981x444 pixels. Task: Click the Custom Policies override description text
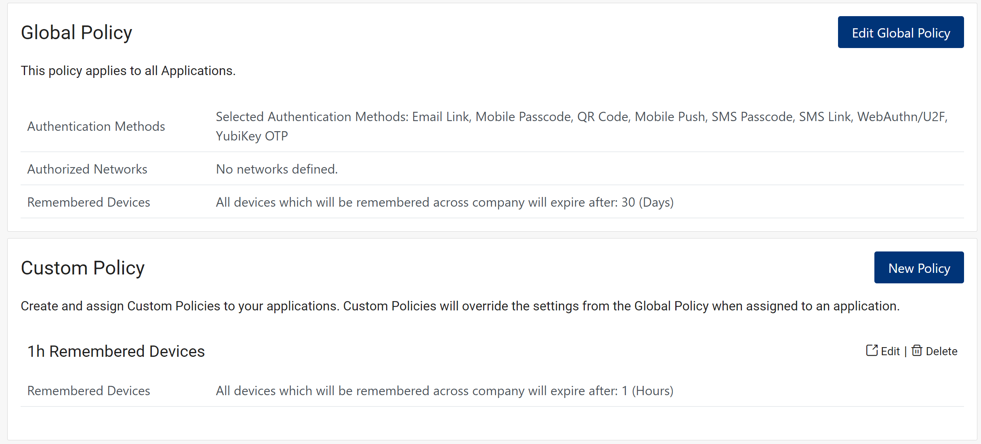[x=460, y=306]
